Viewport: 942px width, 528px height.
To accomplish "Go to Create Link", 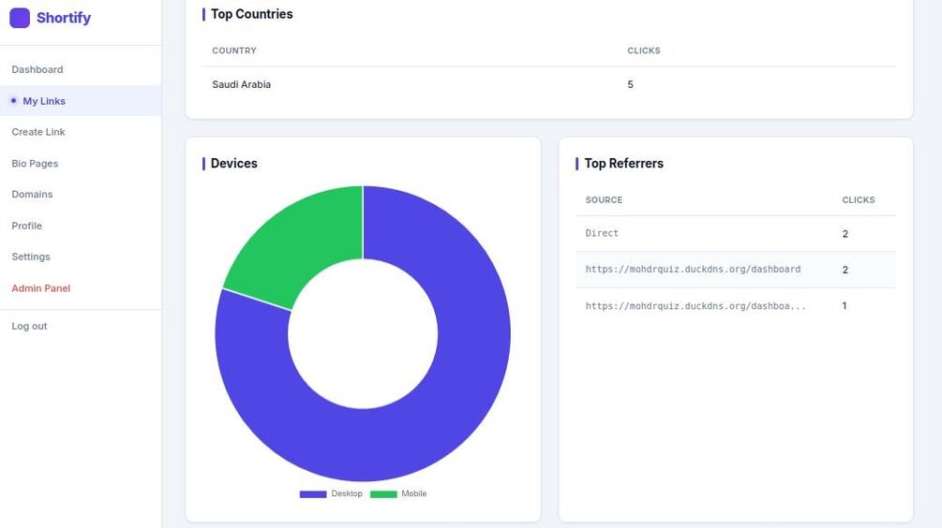I will [38, 132].
